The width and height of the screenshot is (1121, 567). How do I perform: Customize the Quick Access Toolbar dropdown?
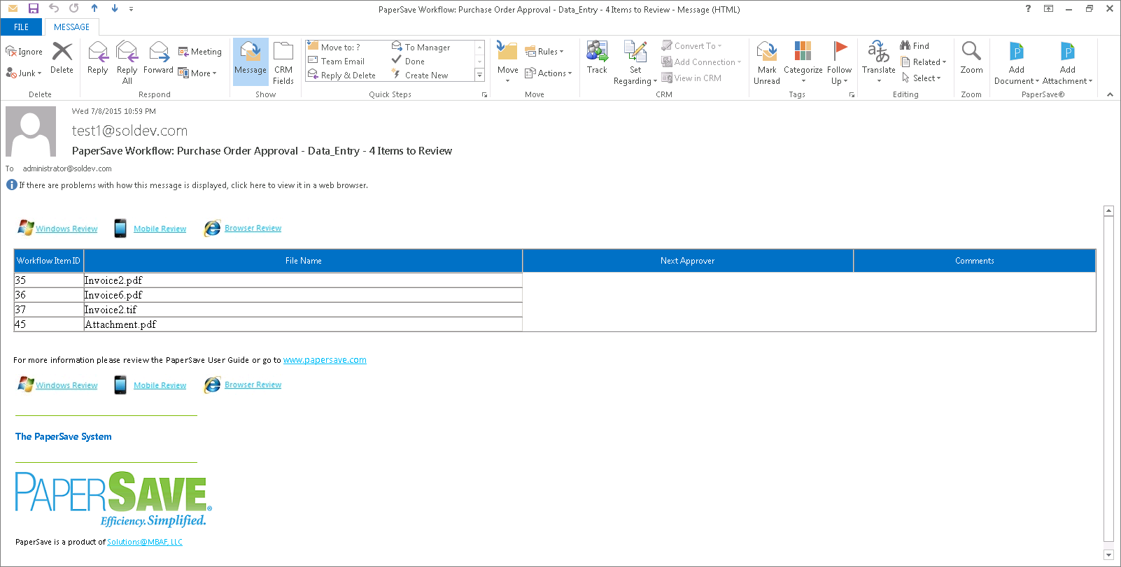(131, 9)
